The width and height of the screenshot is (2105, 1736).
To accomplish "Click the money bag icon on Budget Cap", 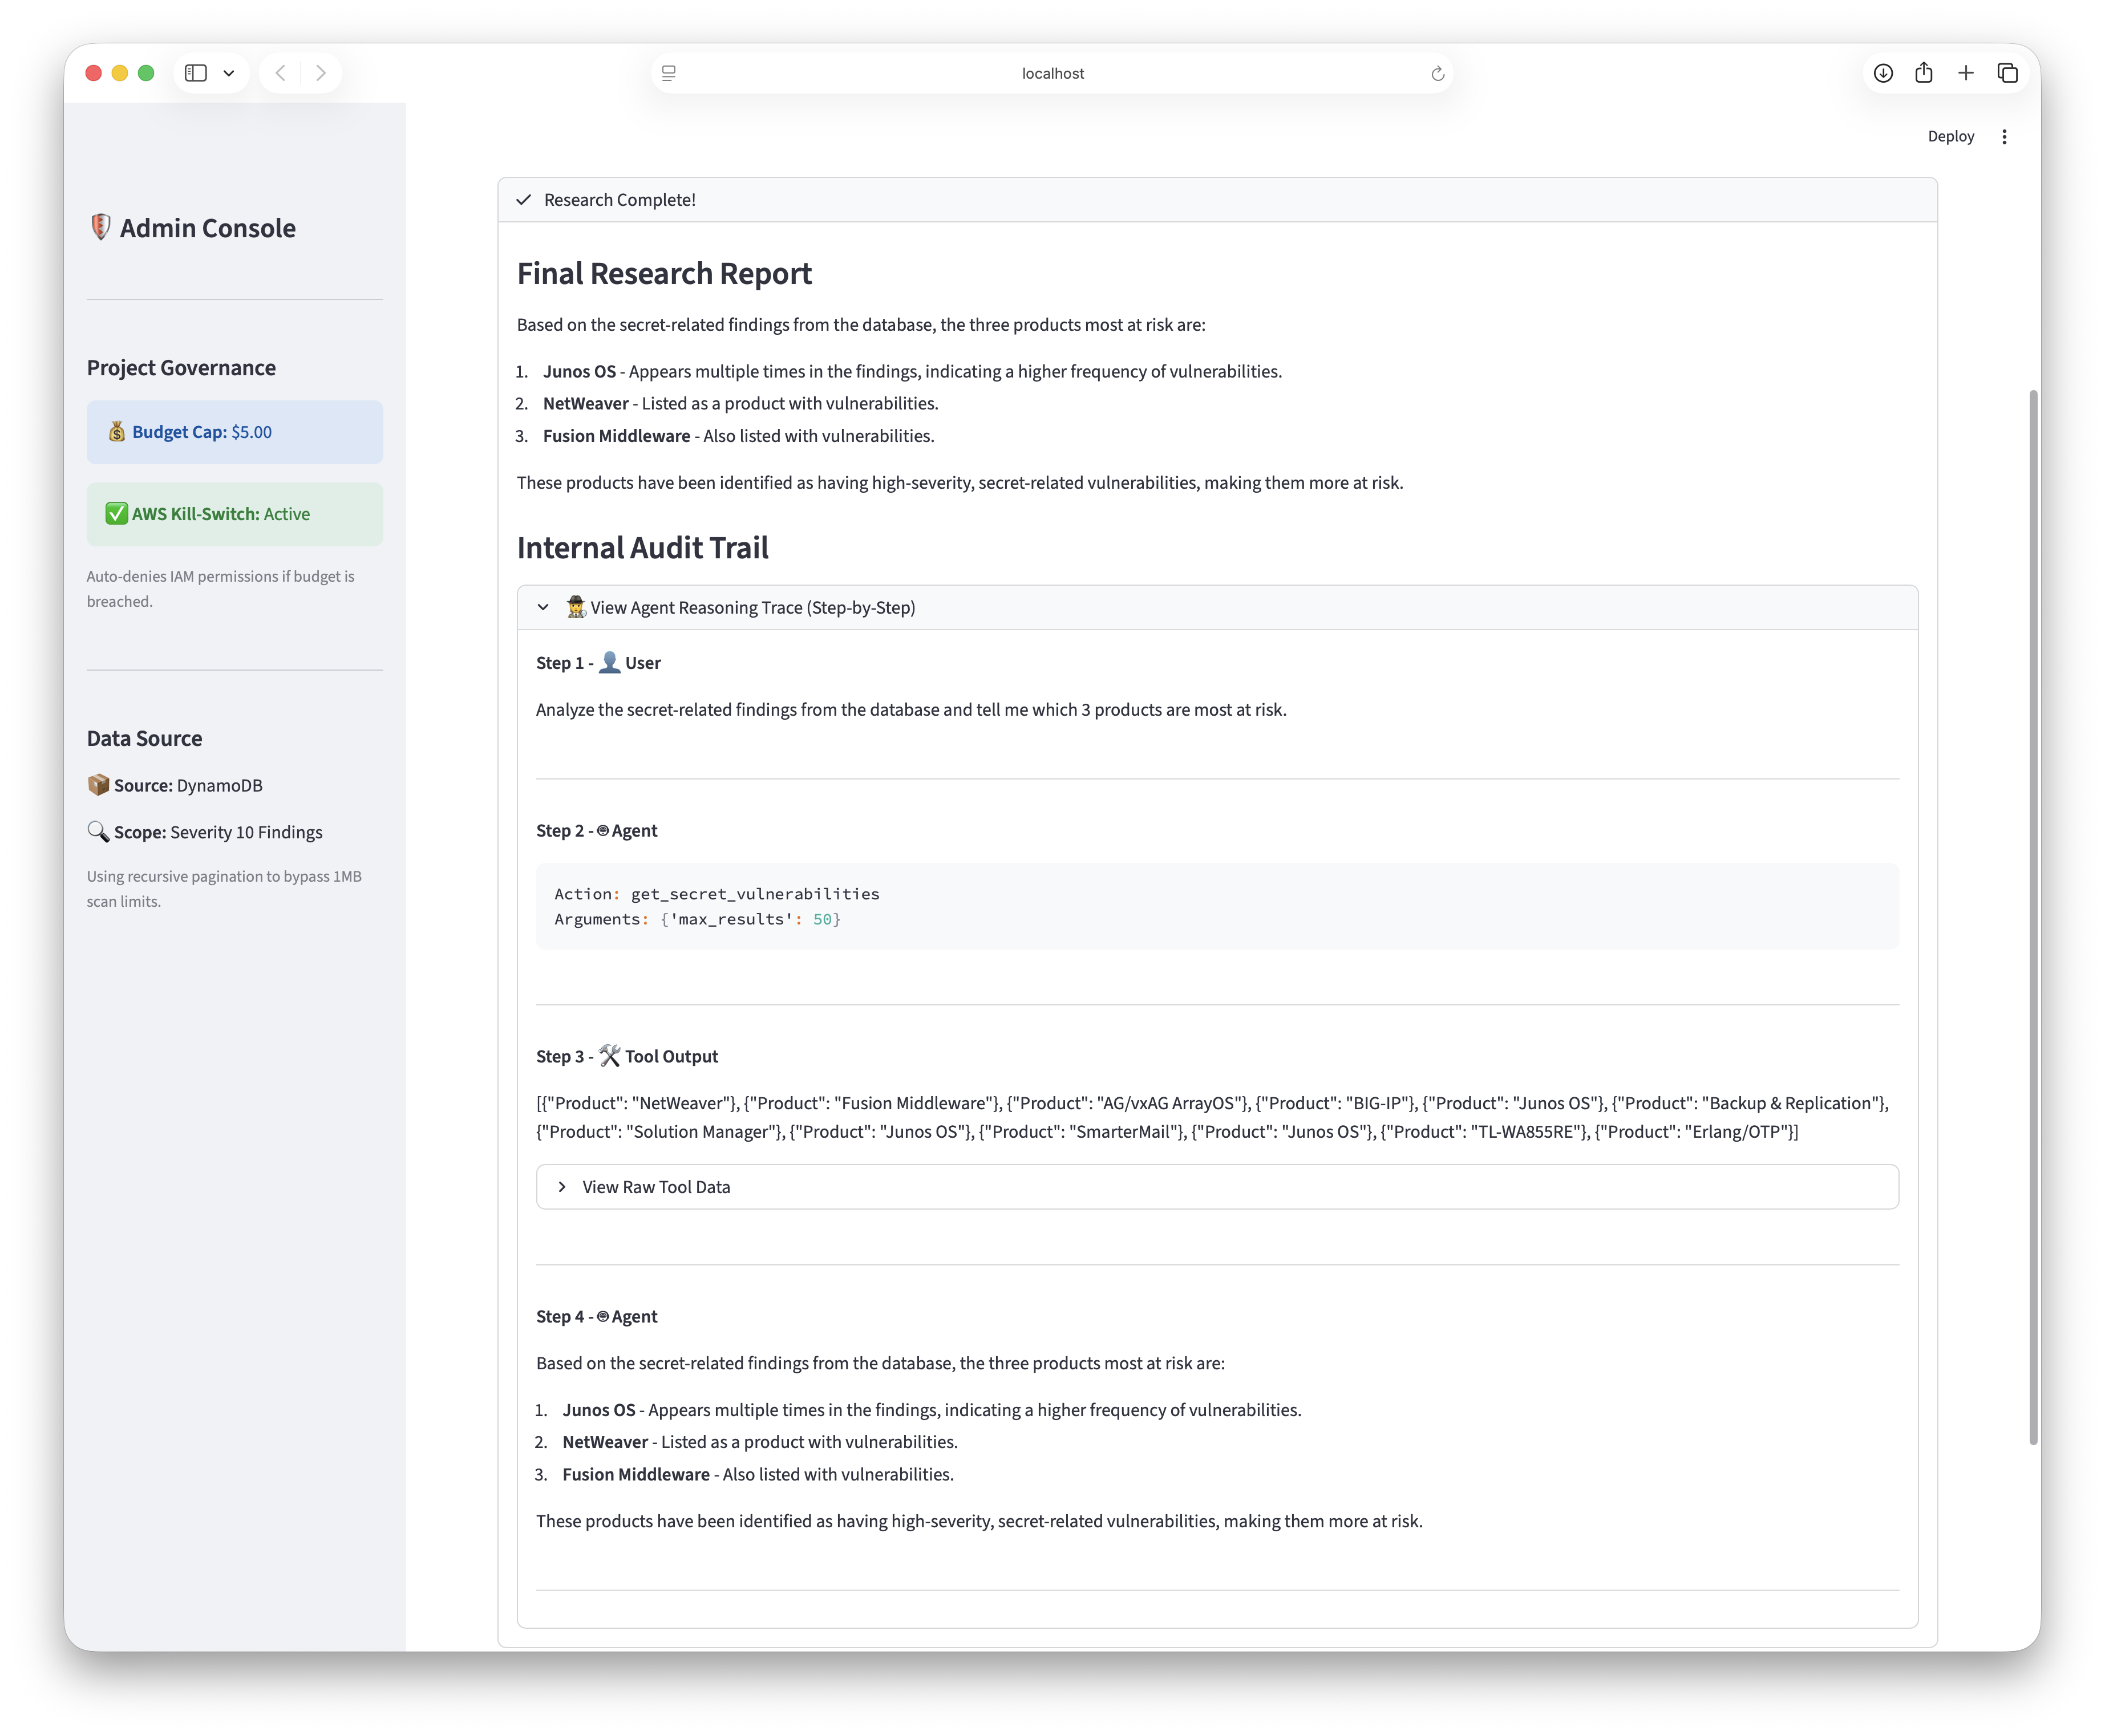I will click(118, 431).
